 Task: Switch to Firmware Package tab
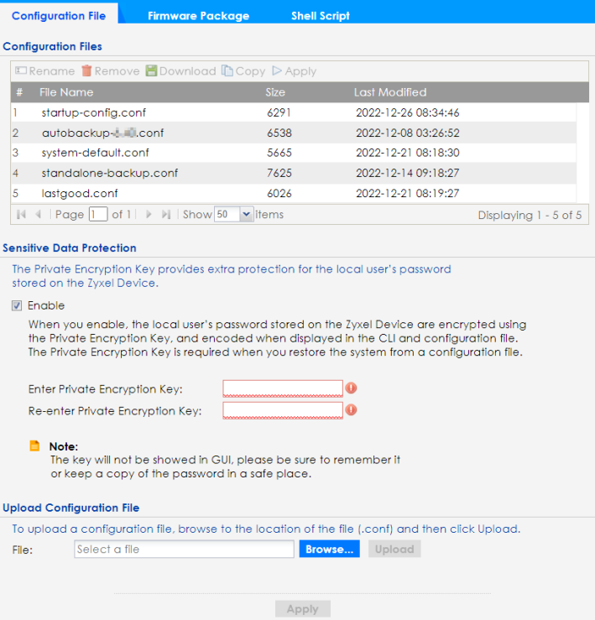pos(198,15)
